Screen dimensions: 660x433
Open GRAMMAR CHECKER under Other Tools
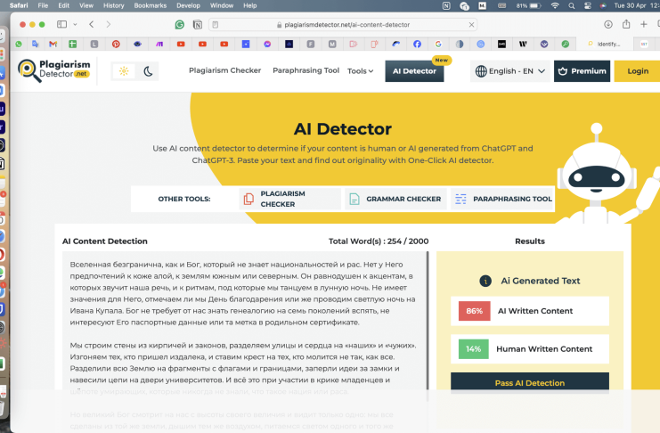coord(395,199)
